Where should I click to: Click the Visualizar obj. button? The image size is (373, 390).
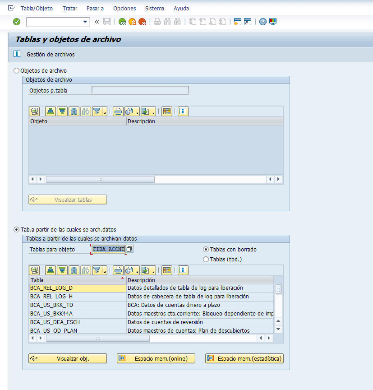68,358
